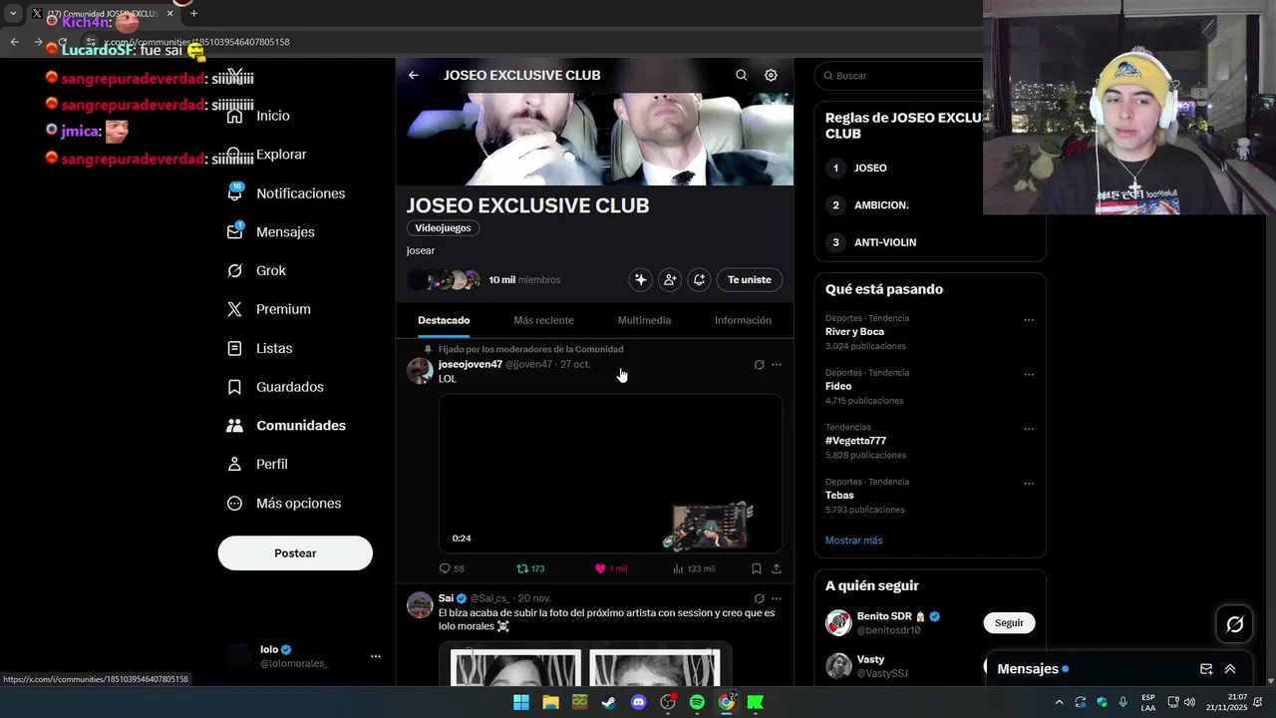Open the floating Grok button
This screenshot has width=1276, height=718.
tap(1235, 624)
